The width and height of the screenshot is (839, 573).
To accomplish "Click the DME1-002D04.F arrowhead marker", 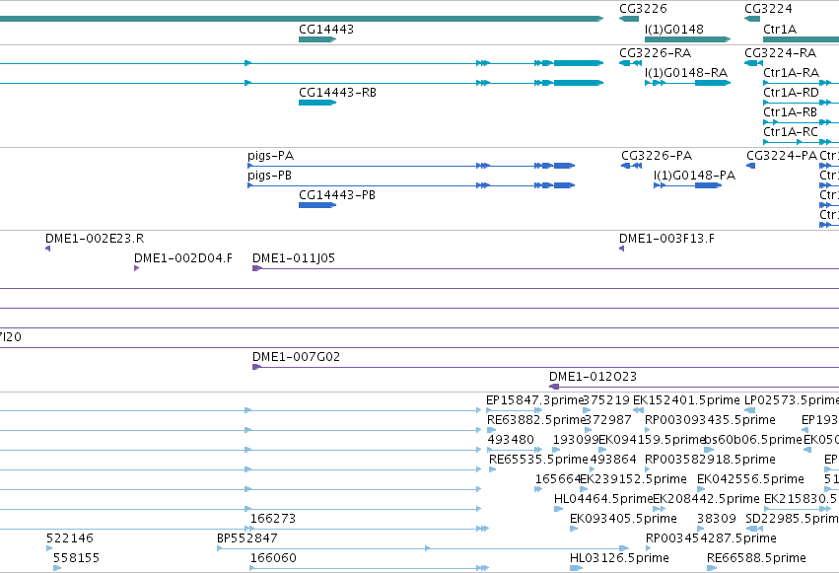I will tap(136, 268).
